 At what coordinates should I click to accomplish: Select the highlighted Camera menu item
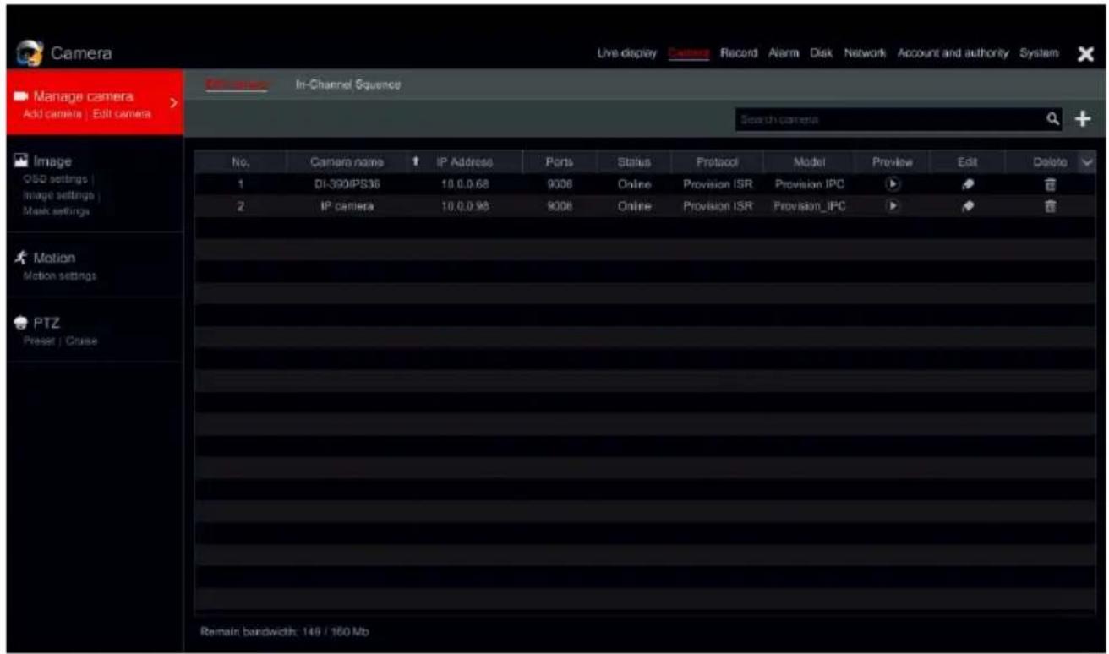click(688, 53)
